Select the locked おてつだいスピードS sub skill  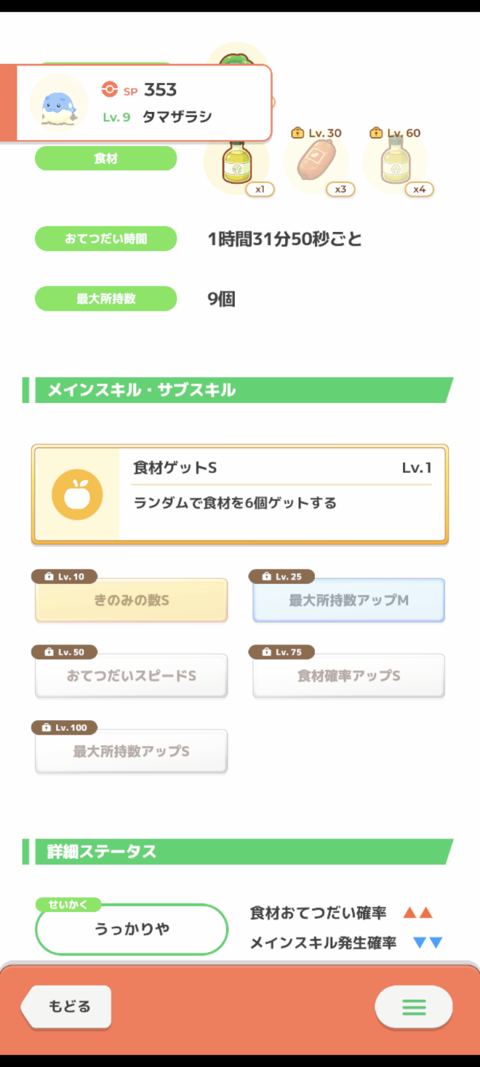point(131,676)
